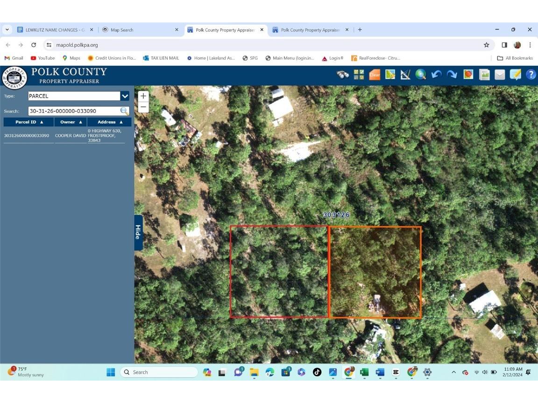Click the Clear tool on the toolbar
The image size is (538, 403).
(374, 74)
